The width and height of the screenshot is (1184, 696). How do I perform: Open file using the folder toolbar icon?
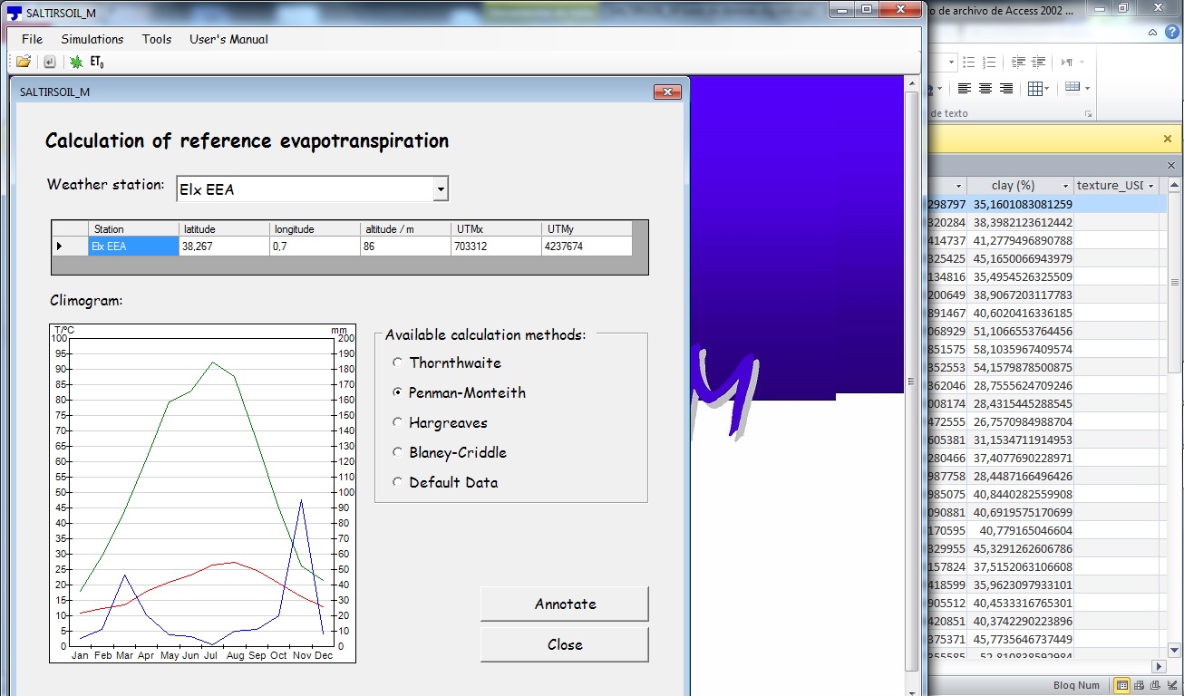pos(24,62)
